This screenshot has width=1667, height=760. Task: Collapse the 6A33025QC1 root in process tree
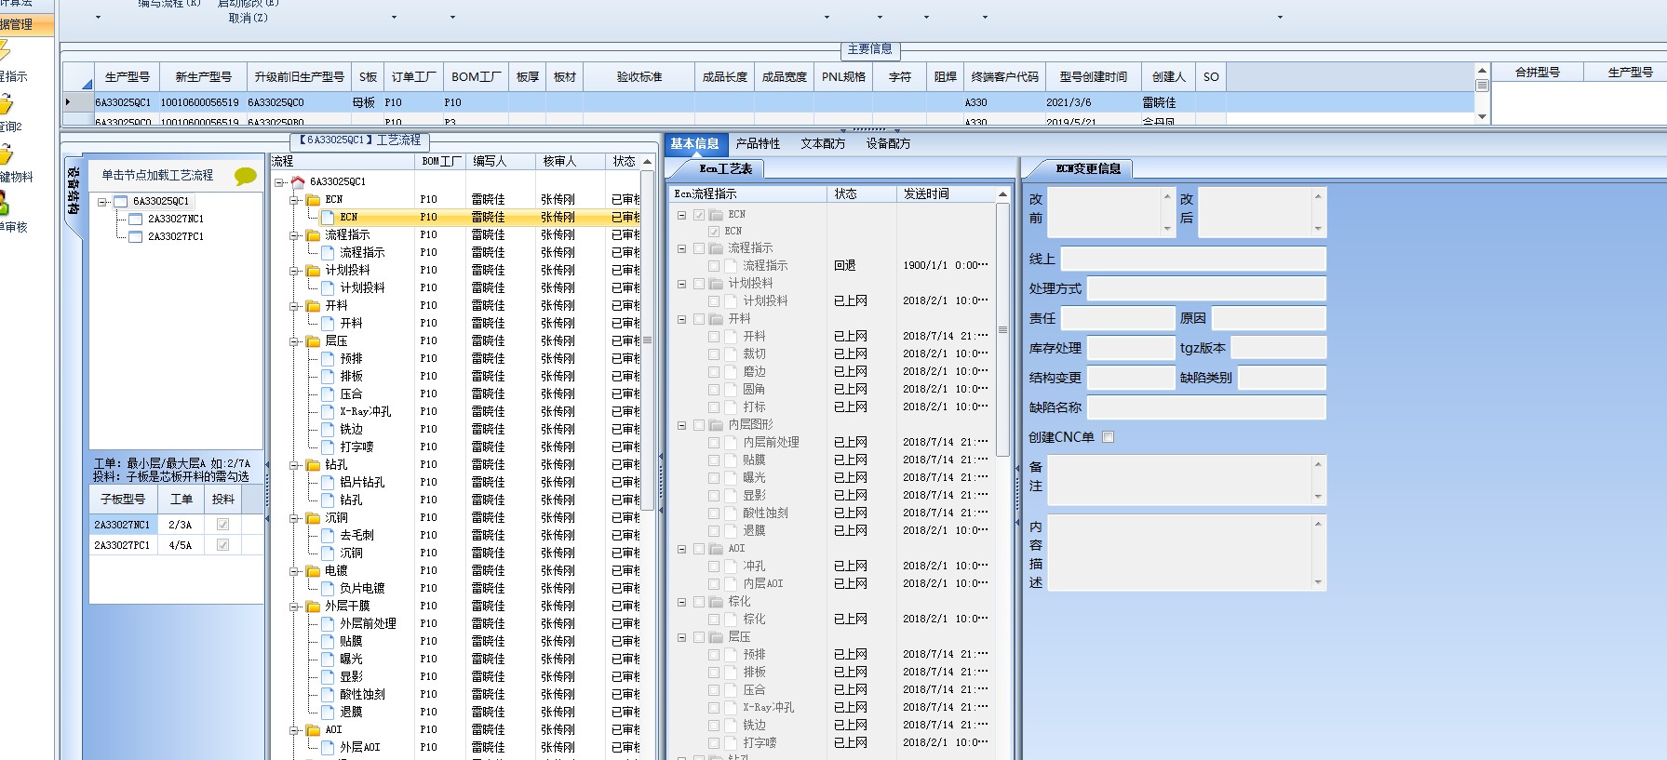tap(279, 182)
